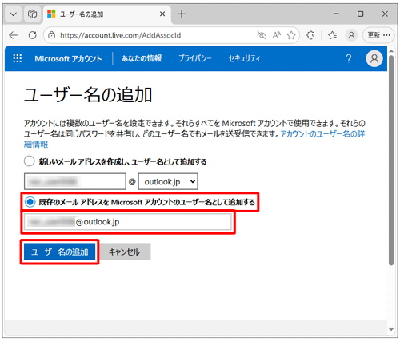Click the page vertical scrollbar thumb
The height and width of the screenshot is (341, 400).
click(391, 160)
